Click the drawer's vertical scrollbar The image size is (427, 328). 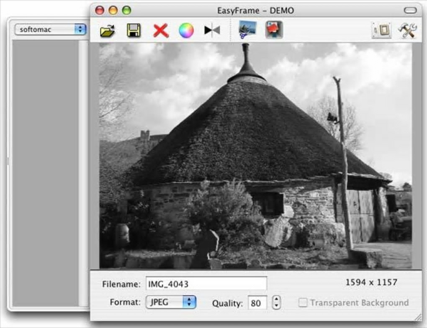(x=83, y=173)
